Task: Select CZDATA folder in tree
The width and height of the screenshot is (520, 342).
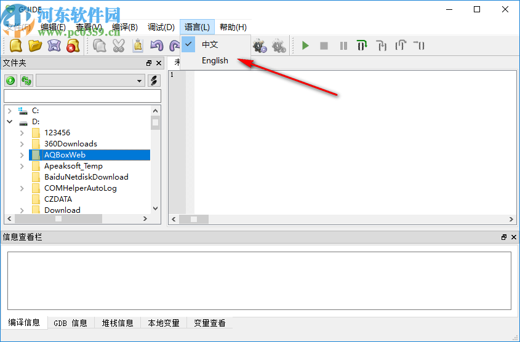Action: [x=58, y=199]
